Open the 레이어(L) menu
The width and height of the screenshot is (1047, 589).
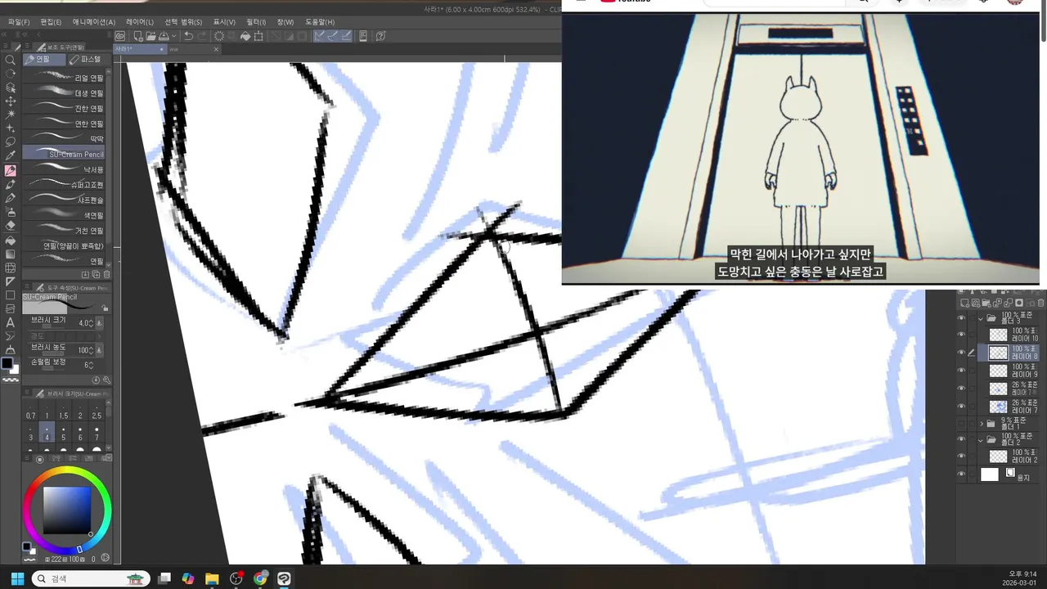tap(140, 22)
